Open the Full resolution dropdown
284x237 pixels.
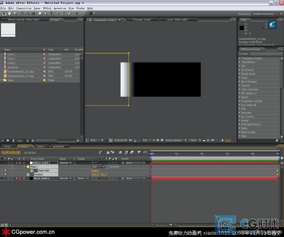click(149, 140)
